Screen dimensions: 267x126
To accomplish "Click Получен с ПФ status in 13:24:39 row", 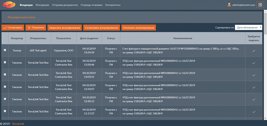I will tap(111, 51).
